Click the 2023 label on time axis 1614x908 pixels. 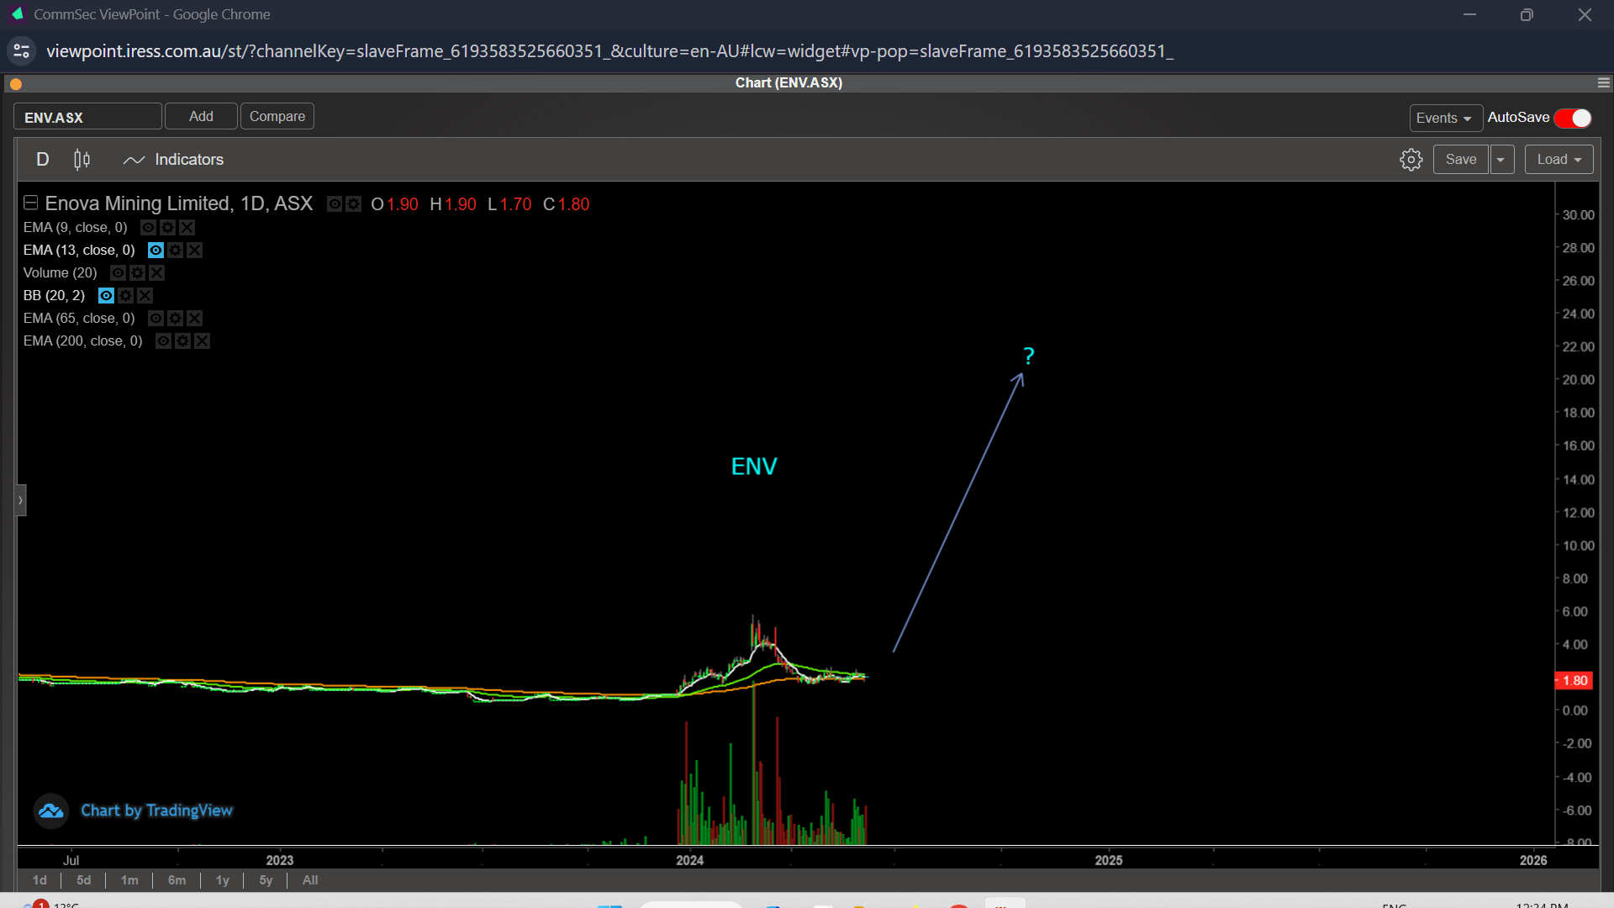280,860
